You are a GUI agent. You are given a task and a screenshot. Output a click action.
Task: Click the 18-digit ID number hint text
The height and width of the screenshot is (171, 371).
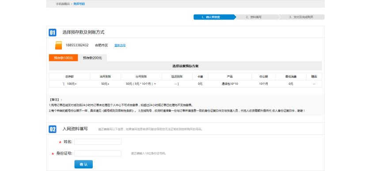coord(148,153)
